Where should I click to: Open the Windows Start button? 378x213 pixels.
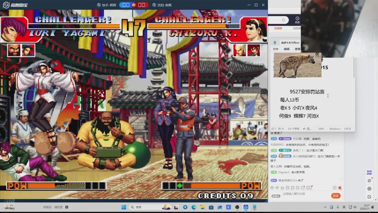[124, 207]
